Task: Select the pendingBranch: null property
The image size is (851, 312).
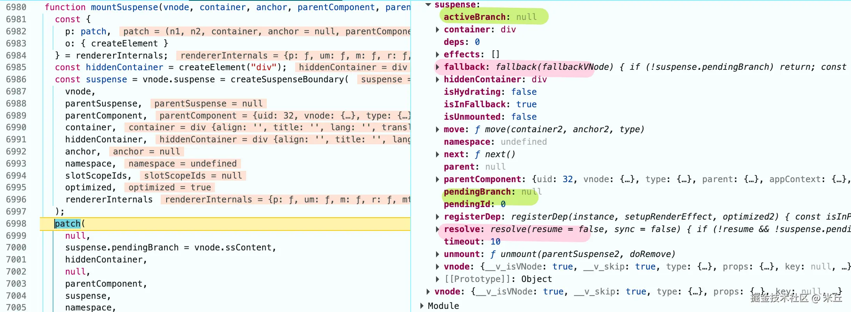Action: pyautogui.click(x=493, y=192)
